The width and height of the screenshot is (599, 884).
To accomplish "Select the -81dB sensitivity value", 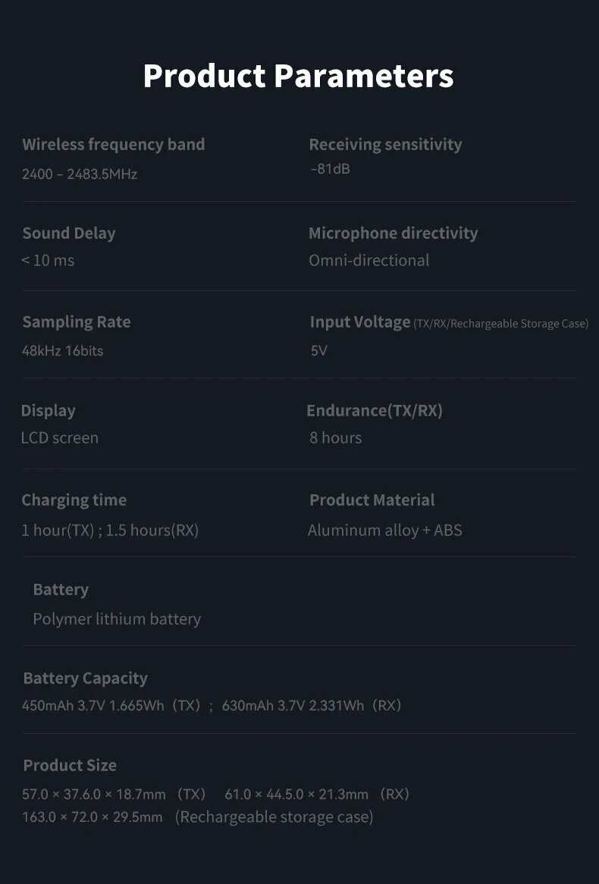I will 331,169.
